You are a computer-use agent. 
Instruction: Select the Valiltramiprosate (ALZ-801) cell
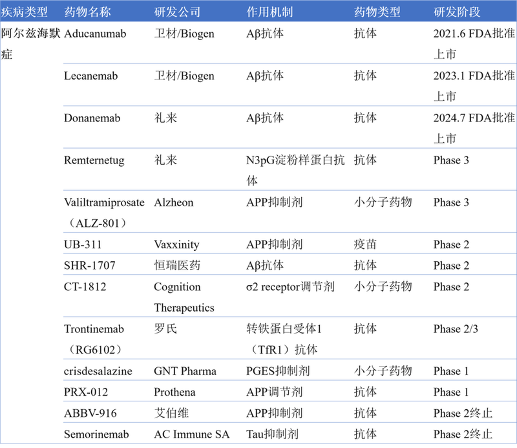tap(104, 213)
